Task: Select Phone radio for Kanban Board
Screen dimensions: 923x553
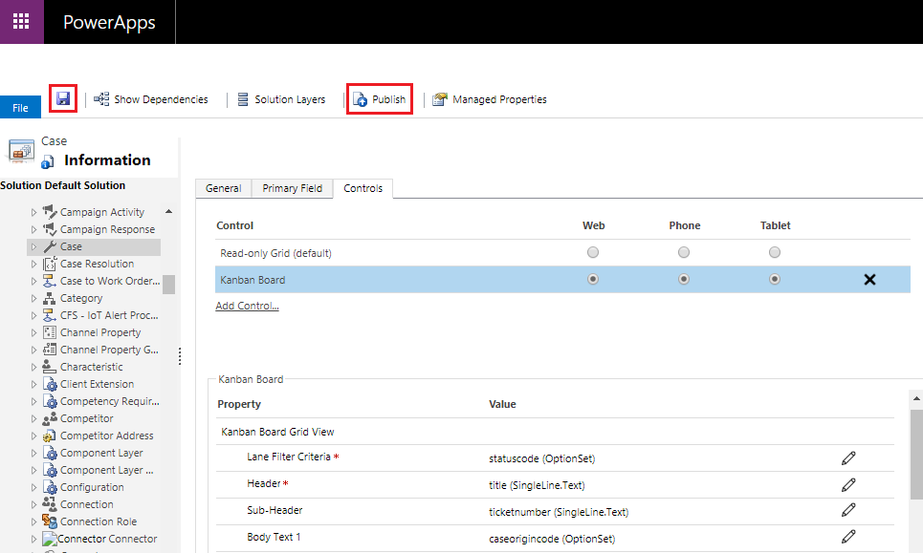Action: point(684,279)
